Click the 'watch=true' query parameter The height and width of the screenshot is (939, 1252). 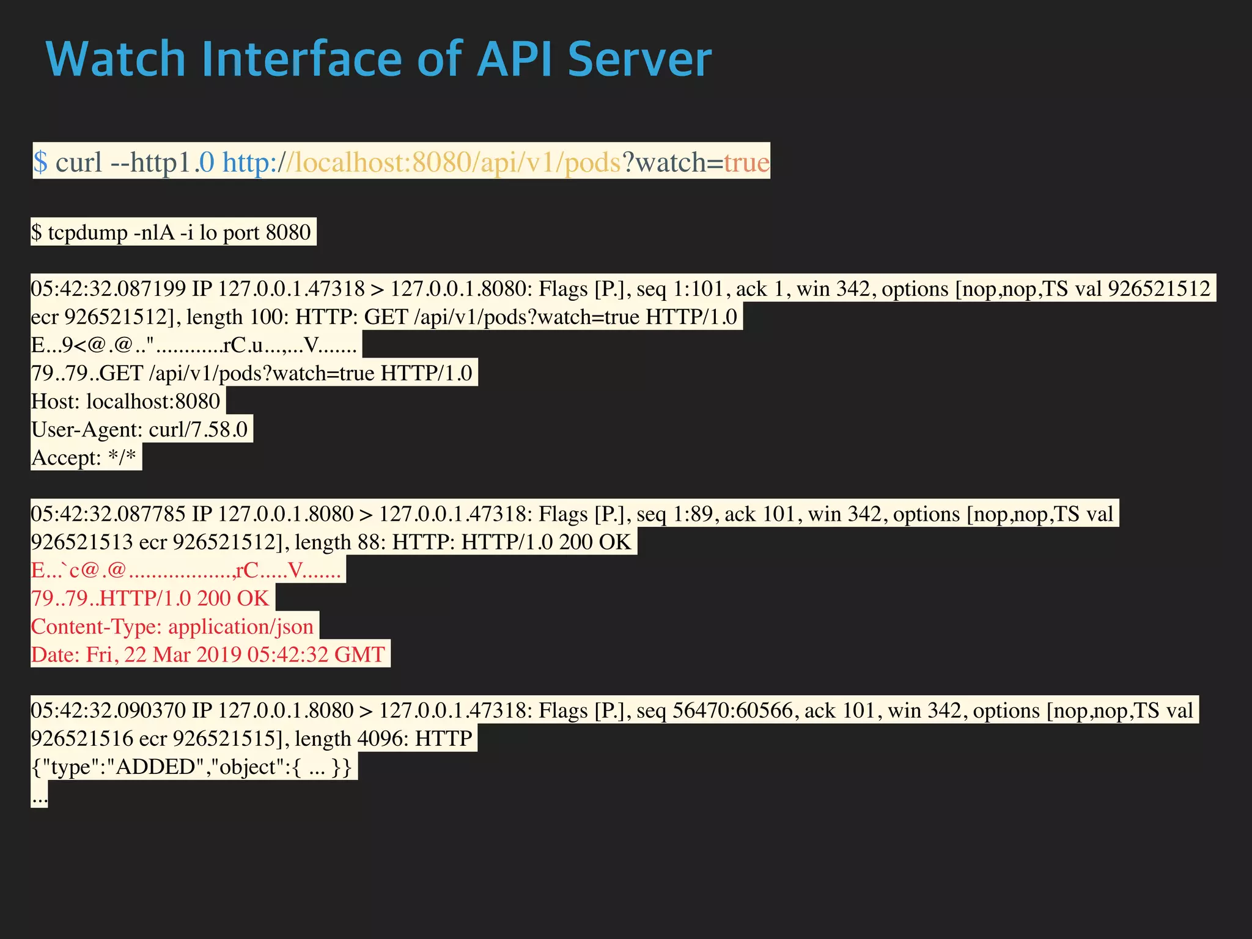coord(702,163)
